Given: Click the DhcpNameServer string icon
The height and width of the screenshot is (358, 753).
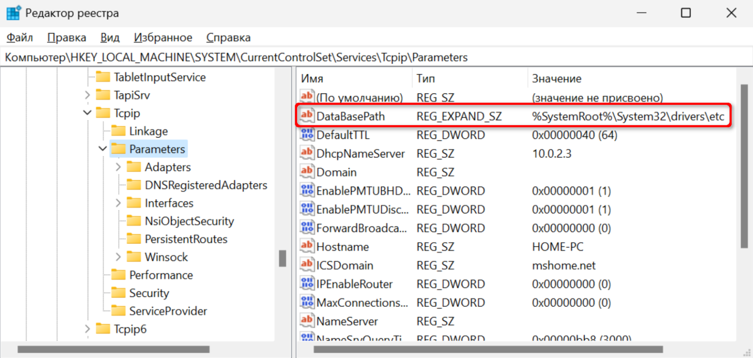Looking at the screenshot, I should [x=307, y=153].
